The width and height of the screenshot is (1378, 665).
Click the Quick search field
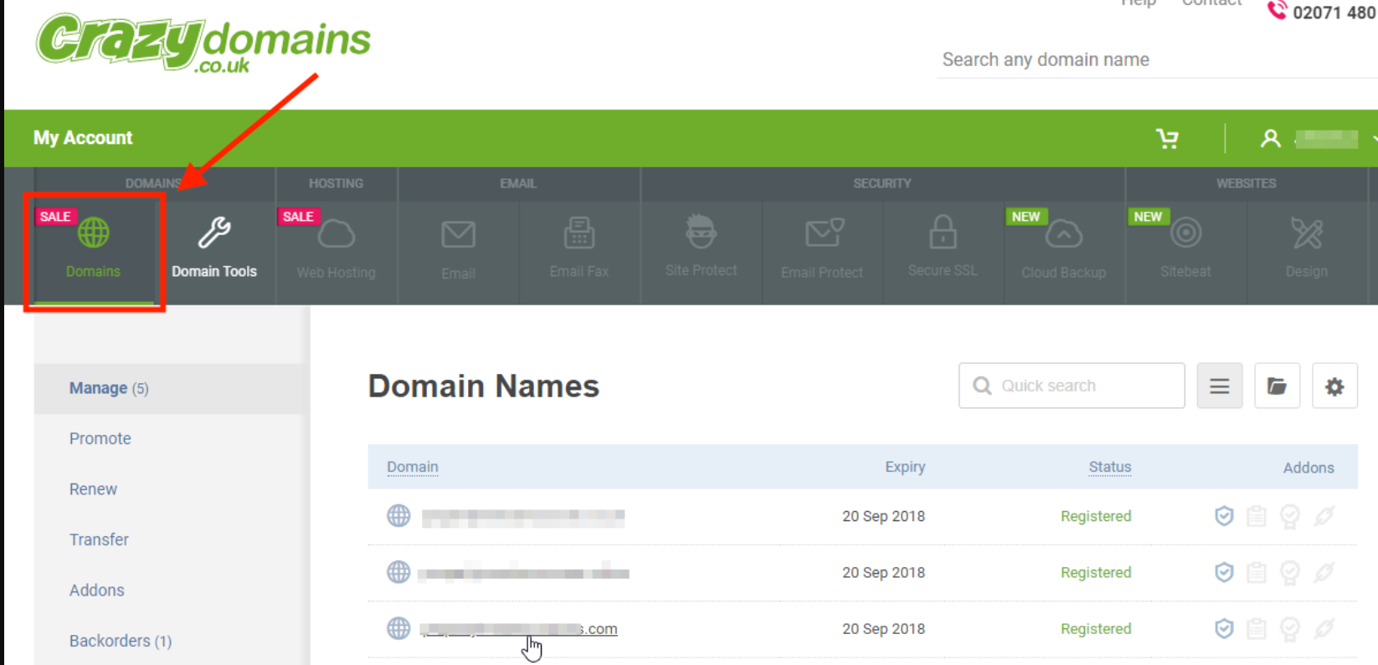(x=1072, y=386)
